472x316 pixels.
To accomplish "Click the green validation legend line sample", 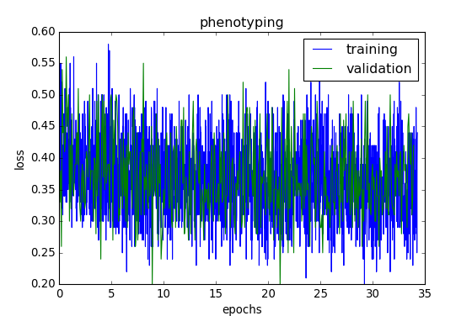I will pyautogui.click(x=322, y=69).
